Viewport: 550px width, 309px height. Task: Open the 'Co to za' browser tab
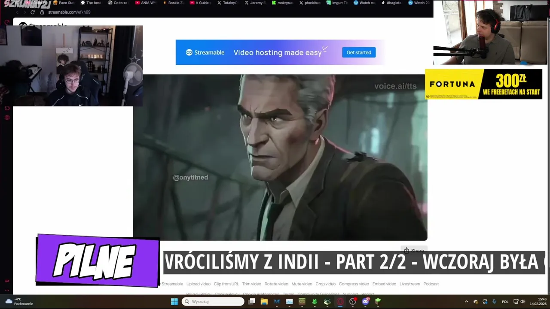pos(118,3)
